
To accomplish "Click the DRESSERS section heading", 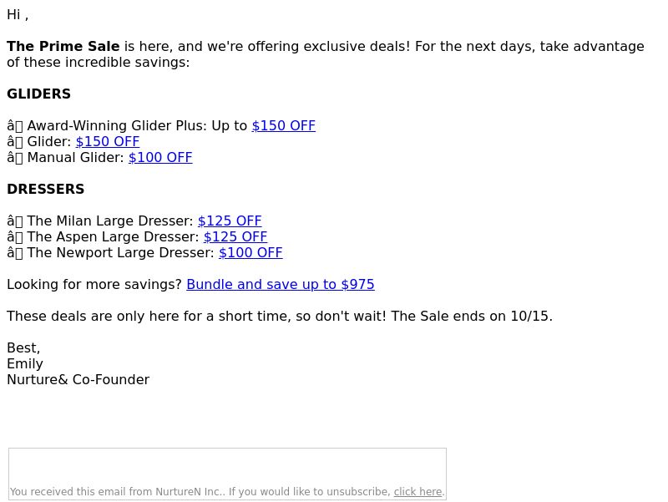I will click(x=46, y=189).
